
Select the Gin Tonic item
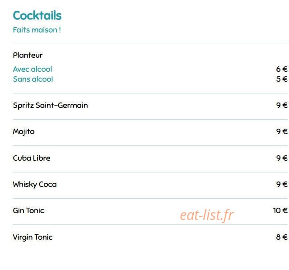click(28, 210)
